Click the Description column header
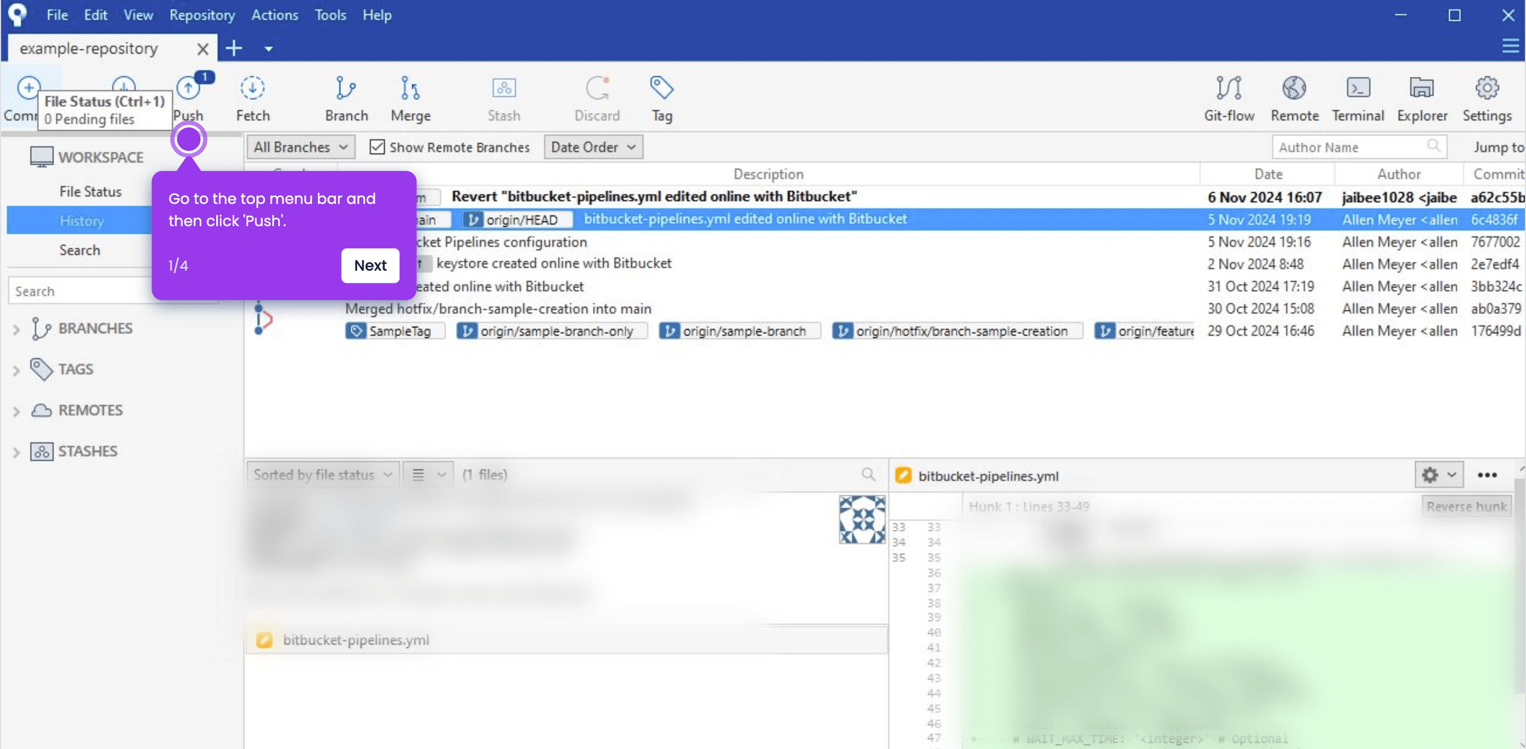1526x749 pixels. coord(768,174)
